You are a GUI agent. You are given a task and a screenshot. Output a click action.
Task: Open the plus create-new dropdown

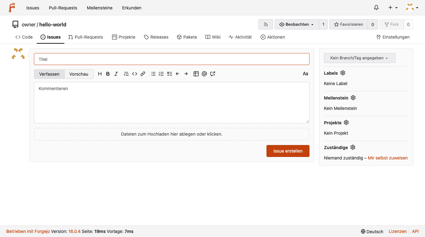(x=393, y=8)
